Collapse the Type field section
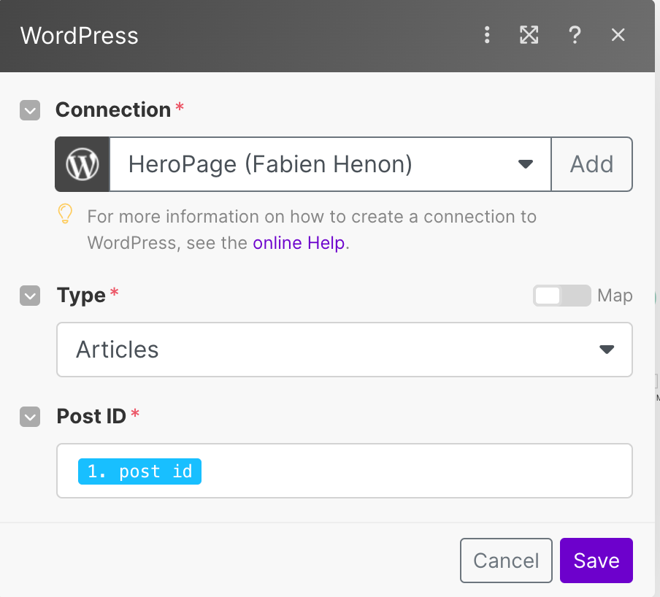The width and height of the screenshot is (660, 597). [x=30, y=296]
